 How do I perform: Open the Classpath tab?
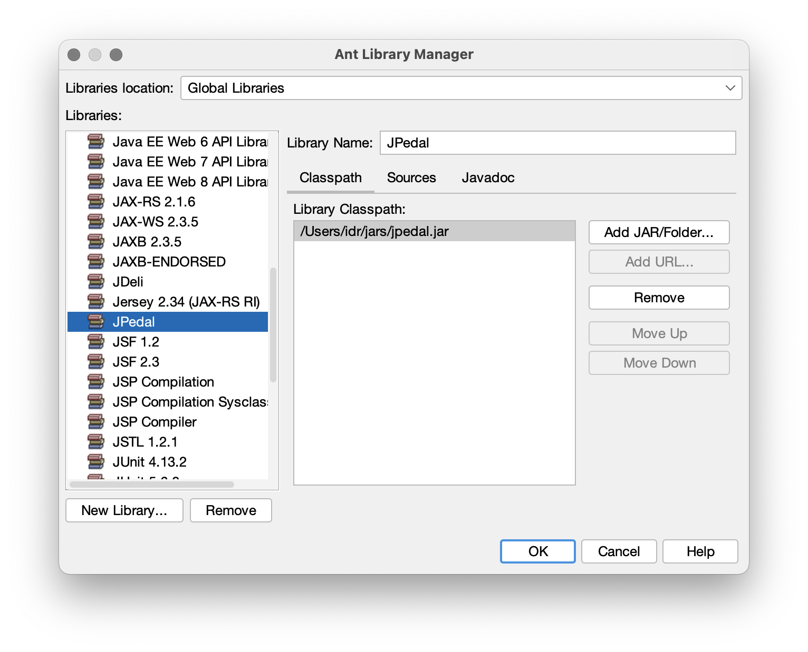click(x=331, y=178)
